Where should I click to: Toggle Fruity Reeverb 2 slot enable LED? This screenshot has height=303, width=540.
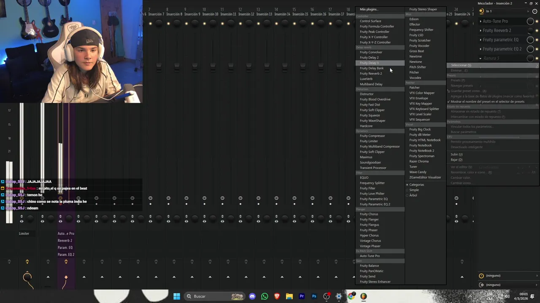[x=537, y=30]
